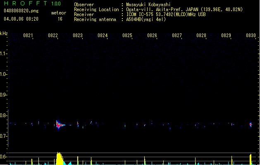The height and width of the screenshot is (165, 260).
Task: Click the 1.0 kHz axis label
Action: click(3, 74)
